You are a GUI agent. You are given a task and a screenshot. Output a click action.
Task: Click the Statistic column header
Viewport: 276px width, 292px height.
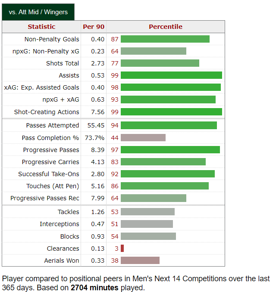click(41, 27)
